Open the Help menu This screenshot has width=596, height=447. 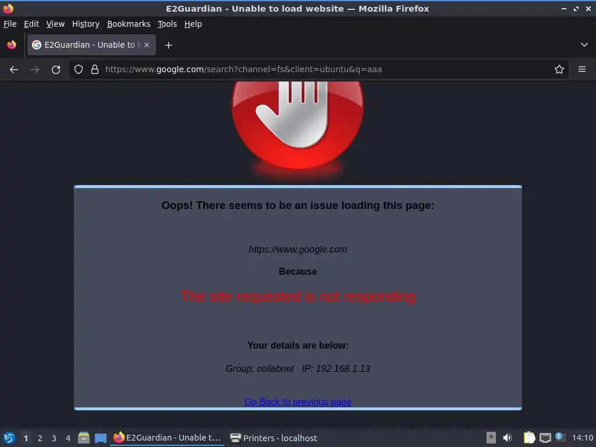pyautogui.click(x=193, y=24)
